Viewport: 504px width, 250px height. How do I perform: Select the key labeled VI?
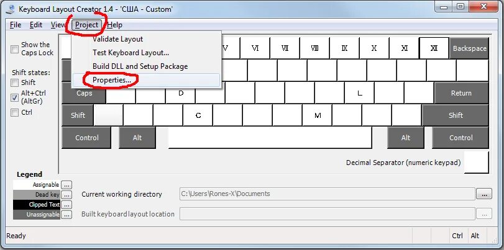point(255,48)
